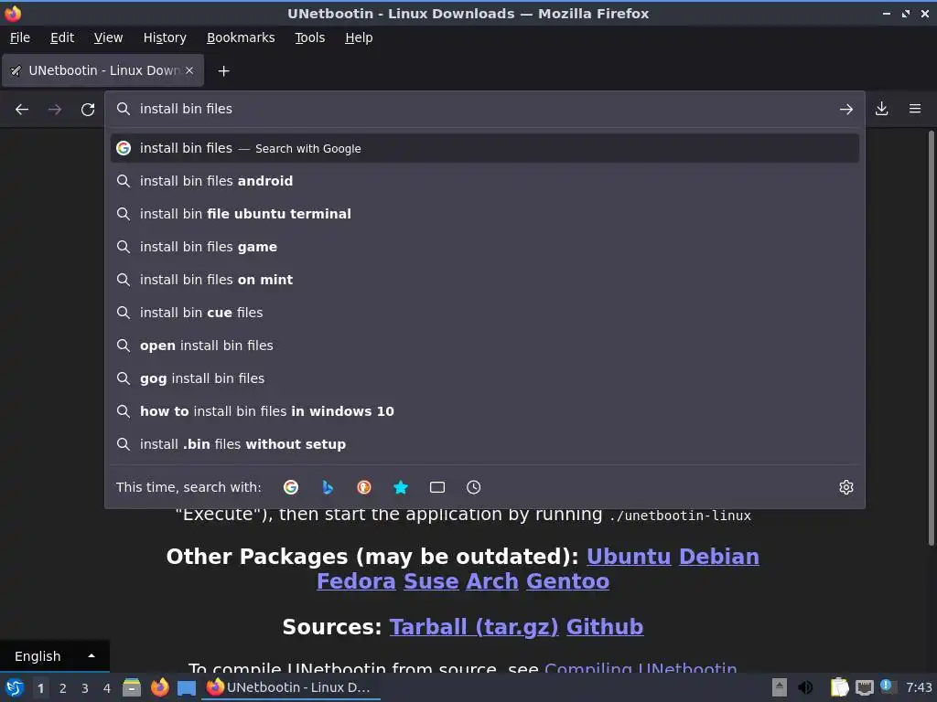Open the View menu
Screen dimensions: 937x702
tap(108, 37)
